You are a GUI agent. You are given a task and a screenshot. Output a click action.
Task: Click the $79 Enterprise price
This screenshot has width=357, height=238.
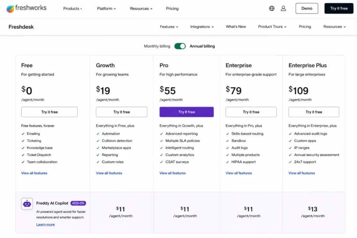point(233,90)
